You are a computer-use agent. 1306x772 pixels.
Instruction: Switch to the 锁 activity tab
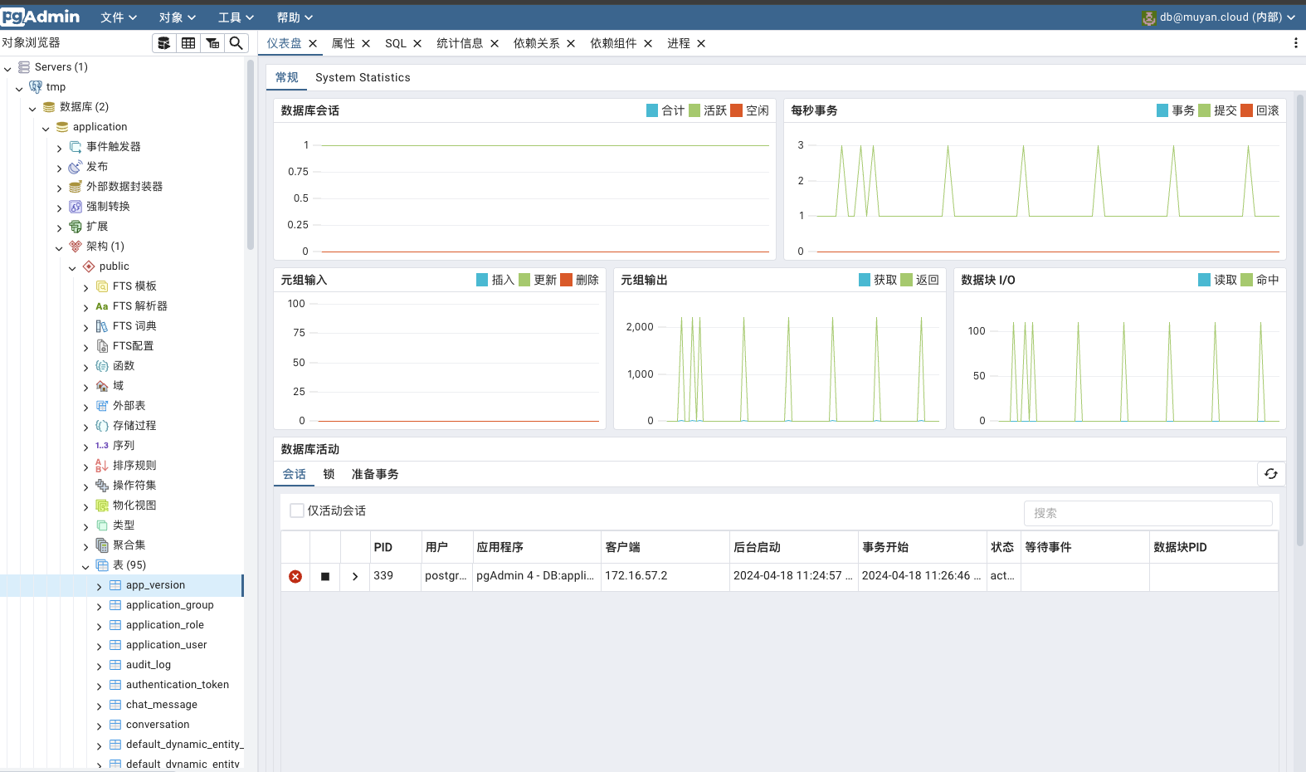coord(329,474)
